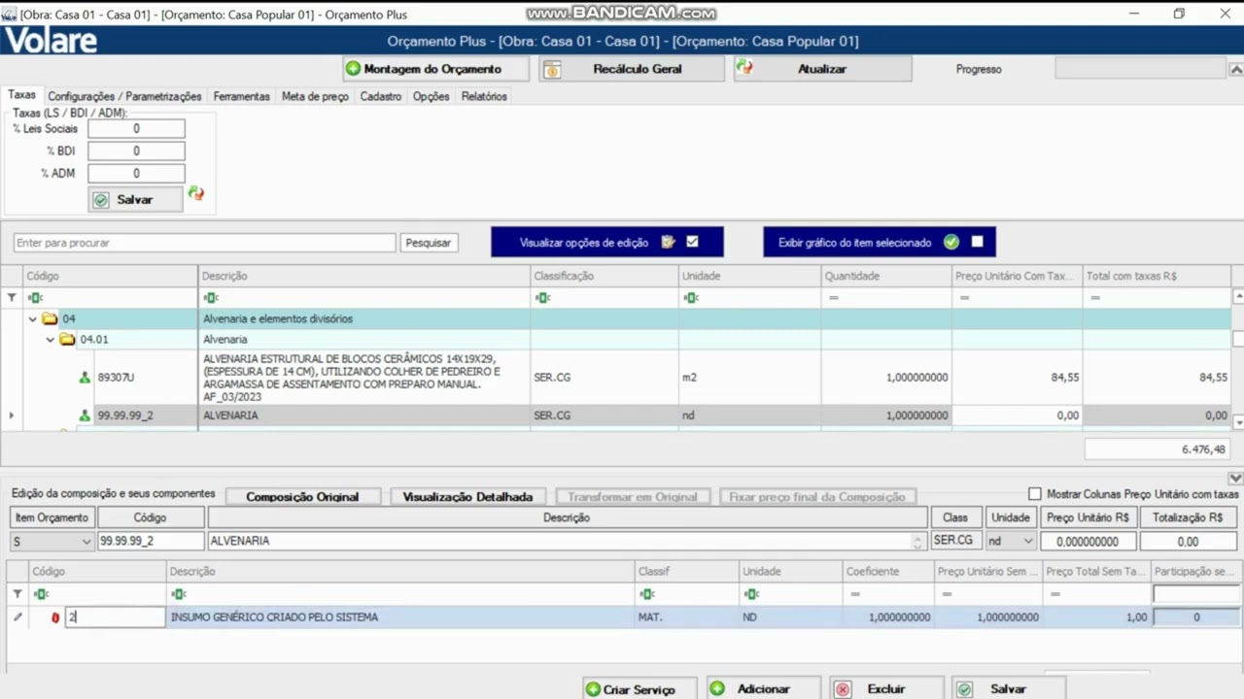Image resolution: width=1244 pixels, height=699 pixels.
Task: Open the Unidade dropdown showing nd
Action: pos(1028,542)
